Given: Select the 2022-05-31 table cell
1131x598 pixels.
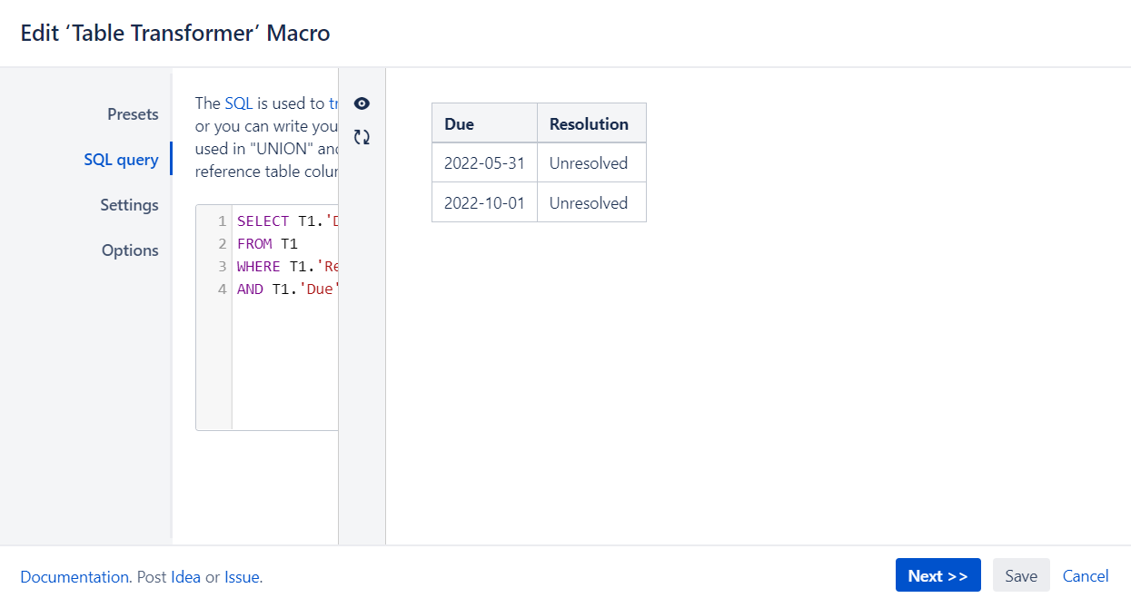Looking at the screenshot, I should click(x=484, y=162).
